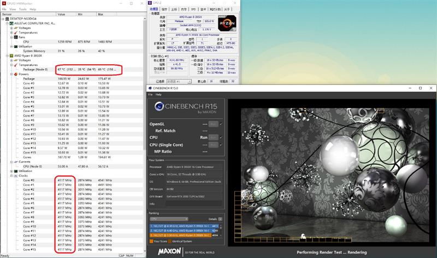Click the Clocks icon in HWMonitor
The height and width of the screenshot is (258, 437).
coord(16,175)
